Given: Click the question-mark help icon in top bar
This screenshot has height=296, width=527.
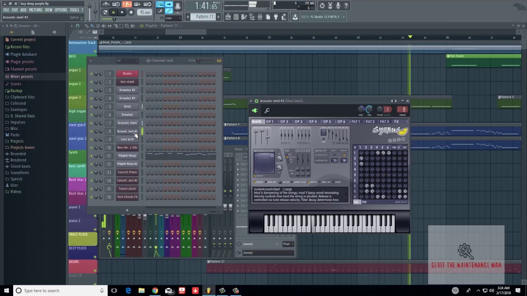Looking at the screenshot, I should [x=346, y=5].
